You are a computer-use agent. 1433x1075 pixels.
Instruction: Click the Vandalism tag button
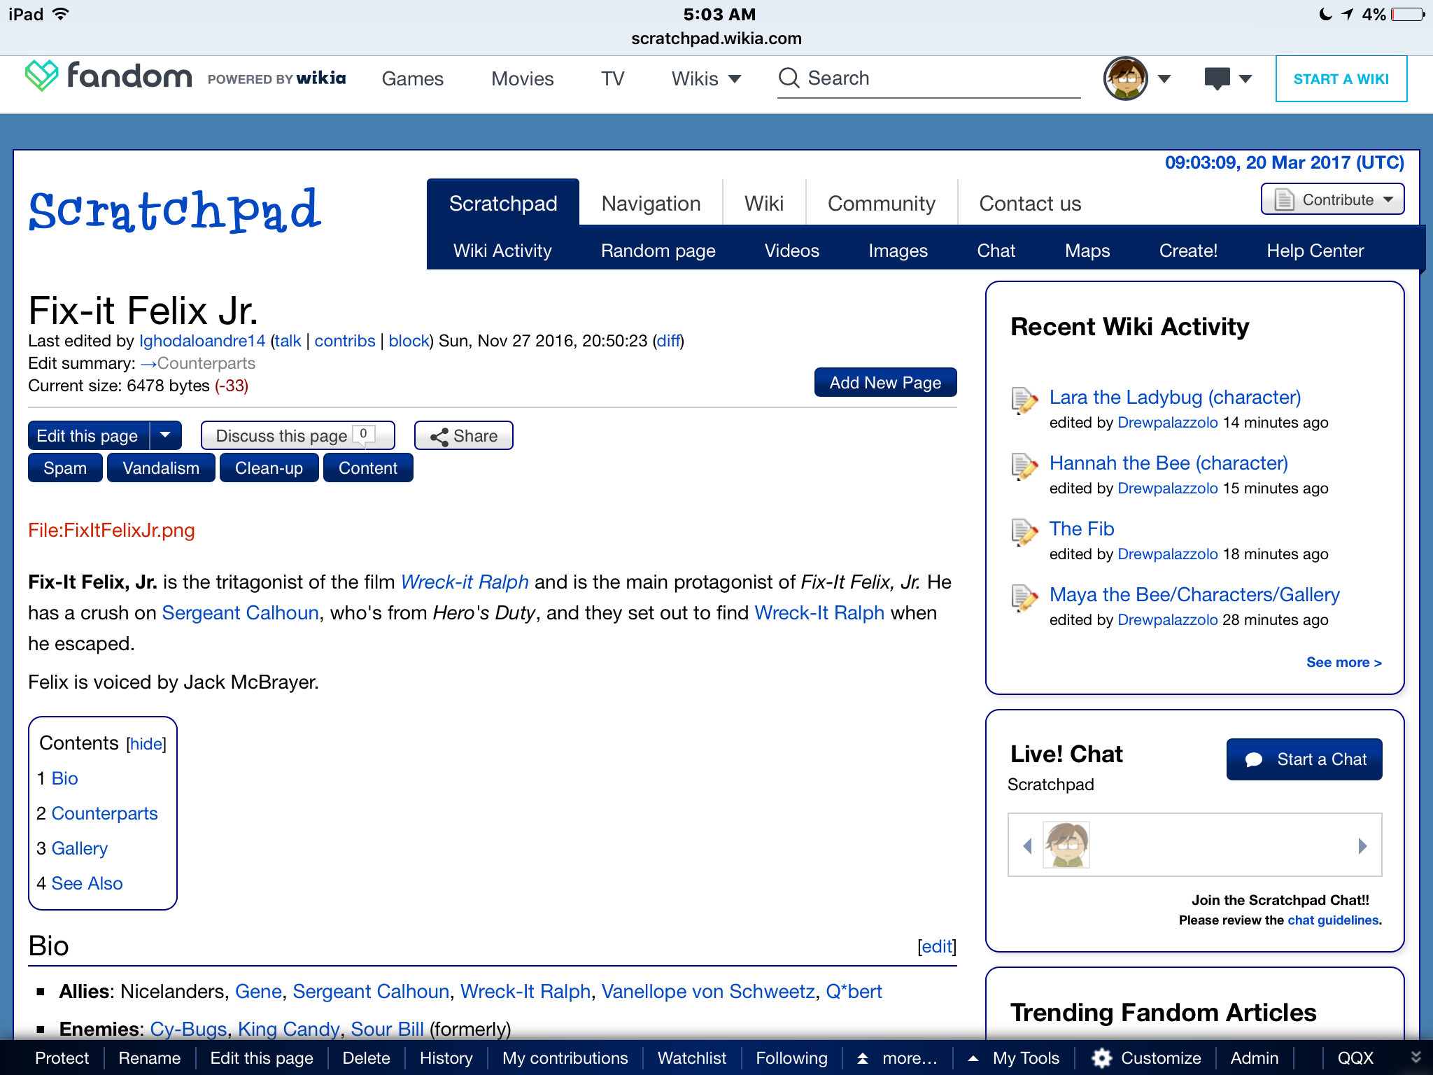coord(161,468)
